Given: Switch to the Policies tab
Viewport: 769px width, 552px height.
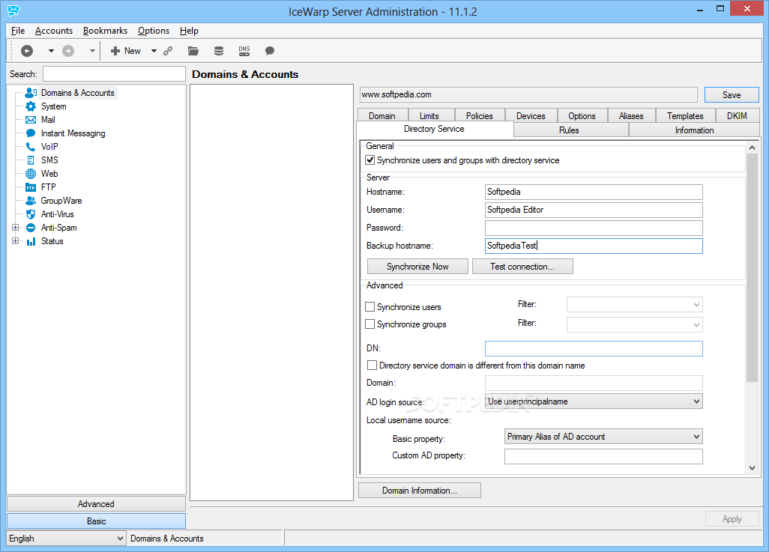Looking at the screenshot, I should point(479,115).
